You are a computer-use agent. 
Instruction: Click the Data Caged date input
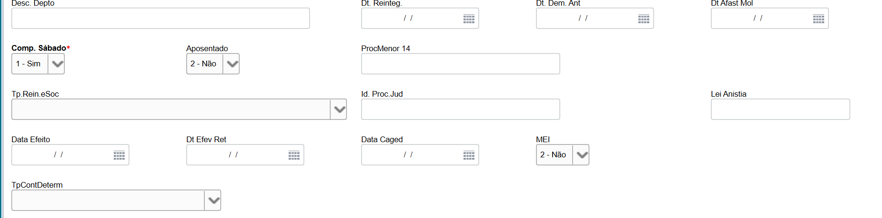409,155
